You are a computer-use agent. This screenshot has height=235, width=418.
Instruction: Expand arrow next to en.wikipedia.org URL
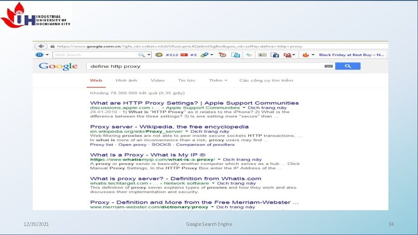pos(187,131)
